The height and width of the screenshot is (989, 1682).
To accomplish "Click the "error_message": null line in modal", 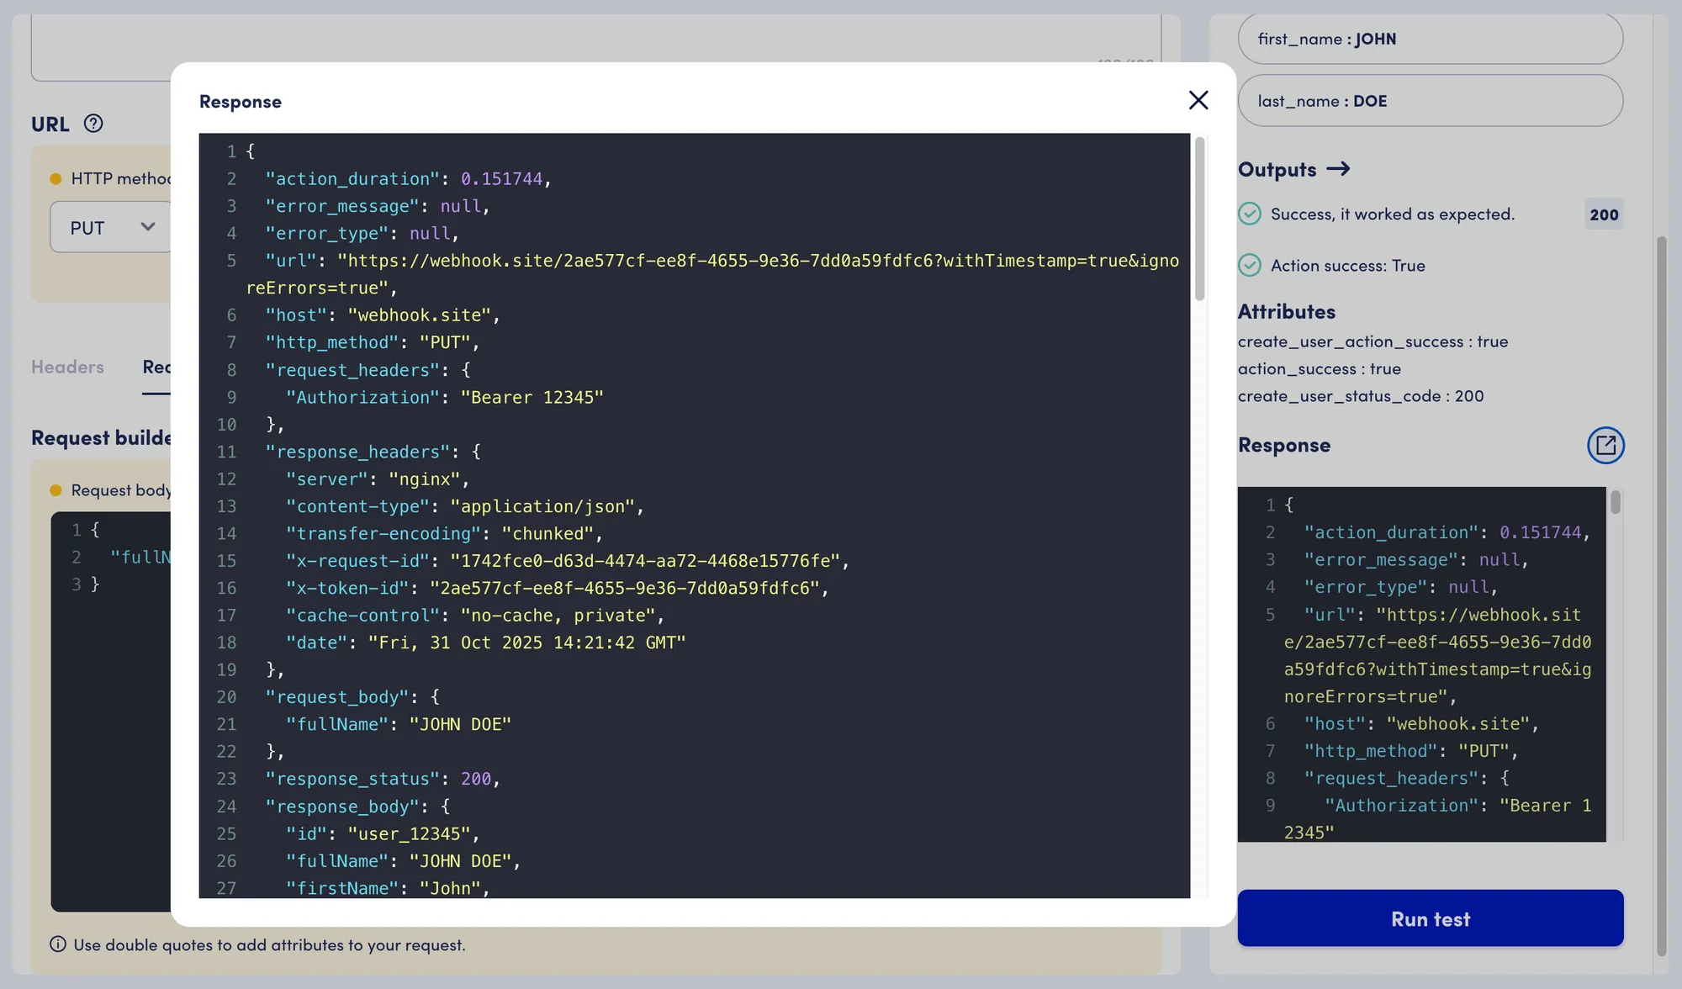I will coord(378,206).
